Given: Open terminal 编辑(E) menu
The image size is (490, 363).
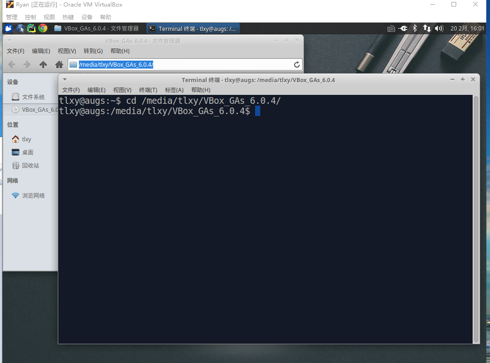Looking at the screenshot, I should [x=97, y=90].
